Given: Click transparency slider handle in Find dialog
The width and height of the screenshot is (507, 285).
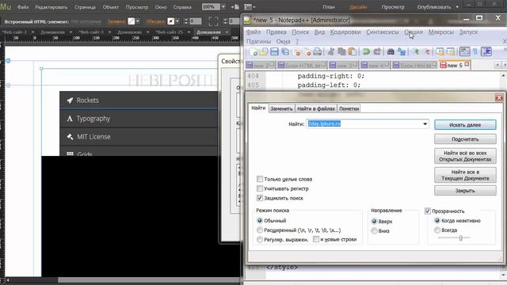Looking at the screenshot, I should [460, 237].
